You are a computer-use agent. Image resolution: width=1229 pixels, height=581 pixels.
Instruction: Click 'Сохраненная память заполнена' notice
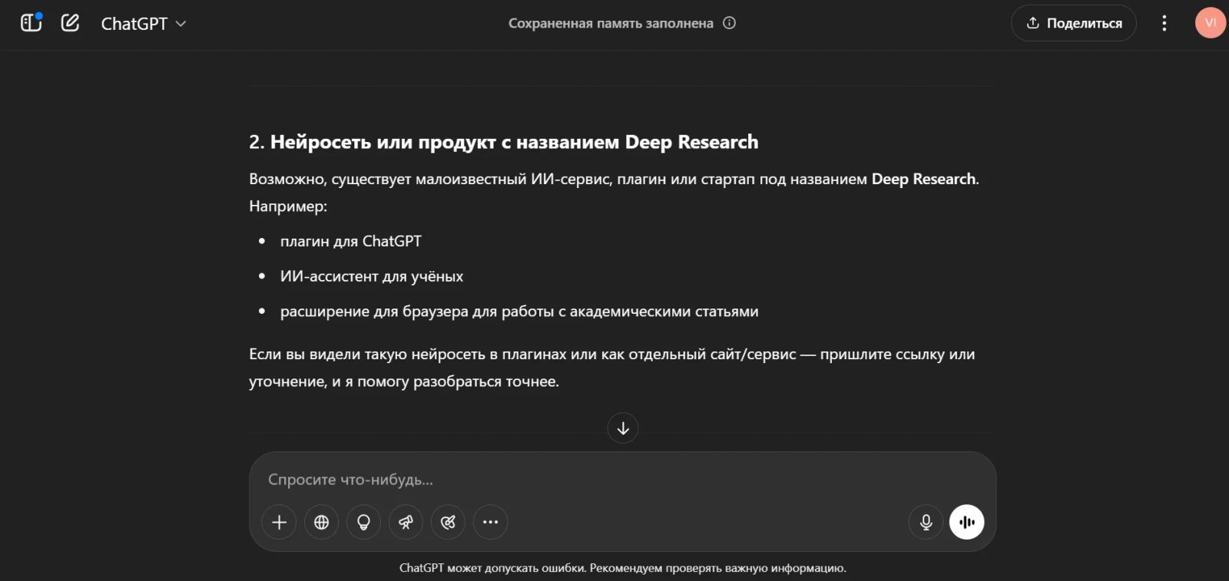point(611,24)
